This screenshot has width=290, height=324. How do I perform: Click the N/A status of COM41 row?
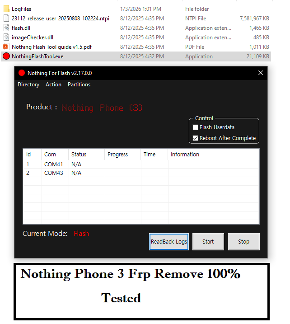(x=76, y=164)
